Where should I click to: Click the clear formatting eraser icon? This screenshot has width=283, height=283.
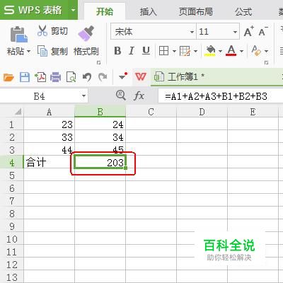tap(256, 51)
